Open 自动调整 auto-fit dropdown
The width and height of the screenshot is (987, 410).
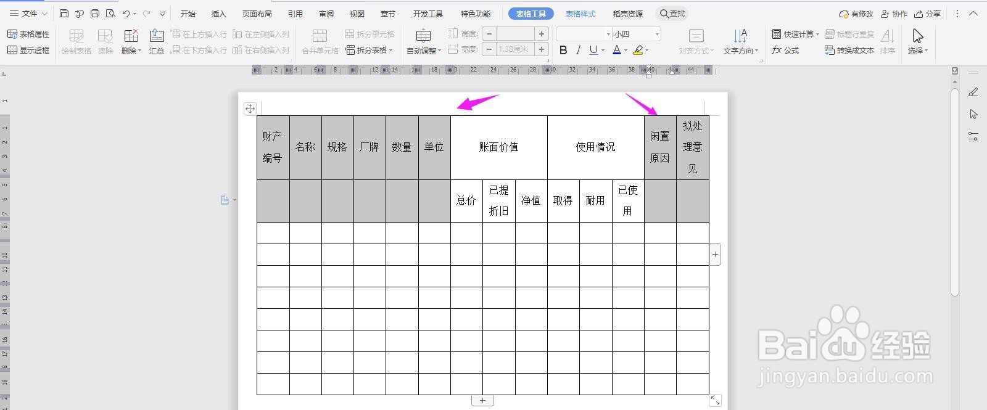coord(424,42)
